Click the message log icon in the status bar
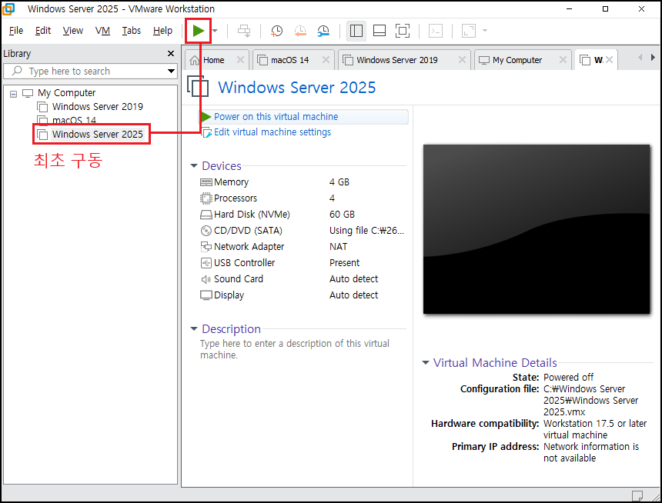662x503 pixels. click(637, 495)
